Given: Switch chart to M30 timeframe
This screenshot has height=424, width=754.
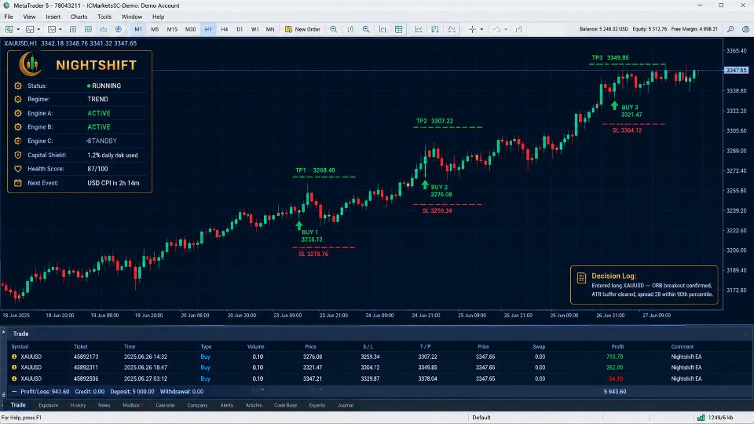Looking at the screenshot, I should point(190,29).
